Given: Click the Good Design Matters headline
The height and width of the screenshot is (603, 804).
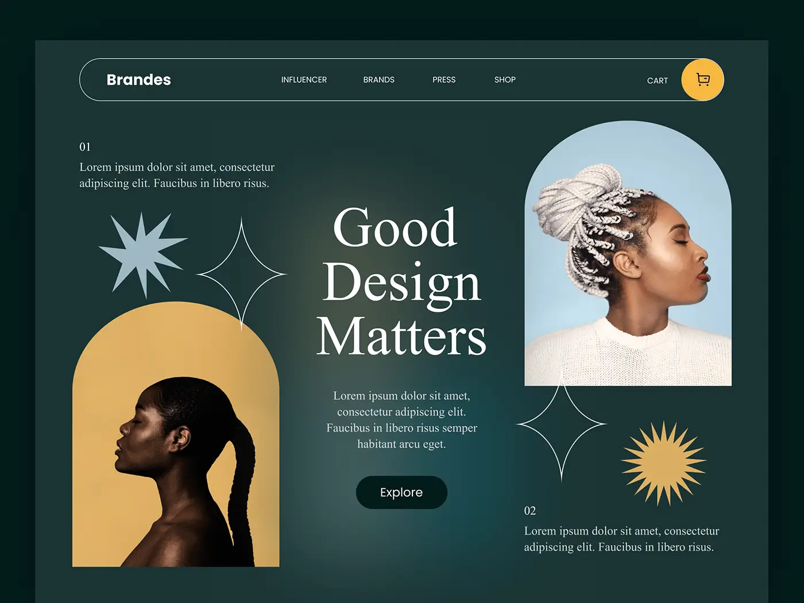Looking at the screenshot, I should [401, 281].
